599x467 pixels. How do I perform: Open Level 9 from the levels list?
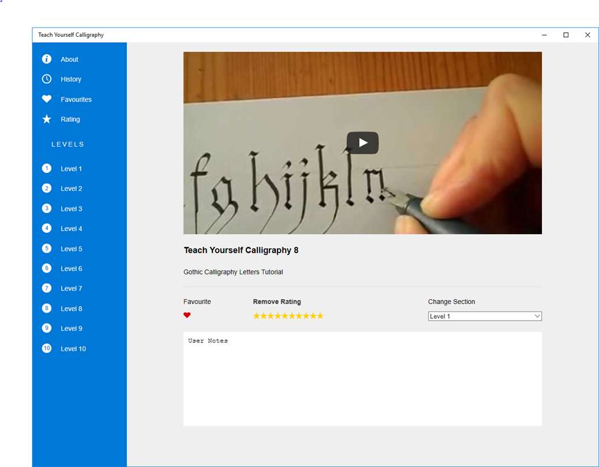[71, 329]
